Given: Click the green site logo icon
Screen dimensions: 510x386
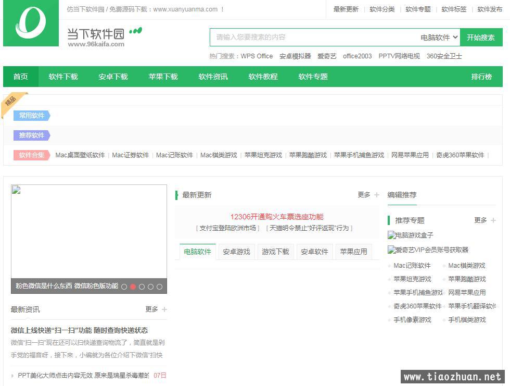Looking at the screenshot, I should (31, 23).
